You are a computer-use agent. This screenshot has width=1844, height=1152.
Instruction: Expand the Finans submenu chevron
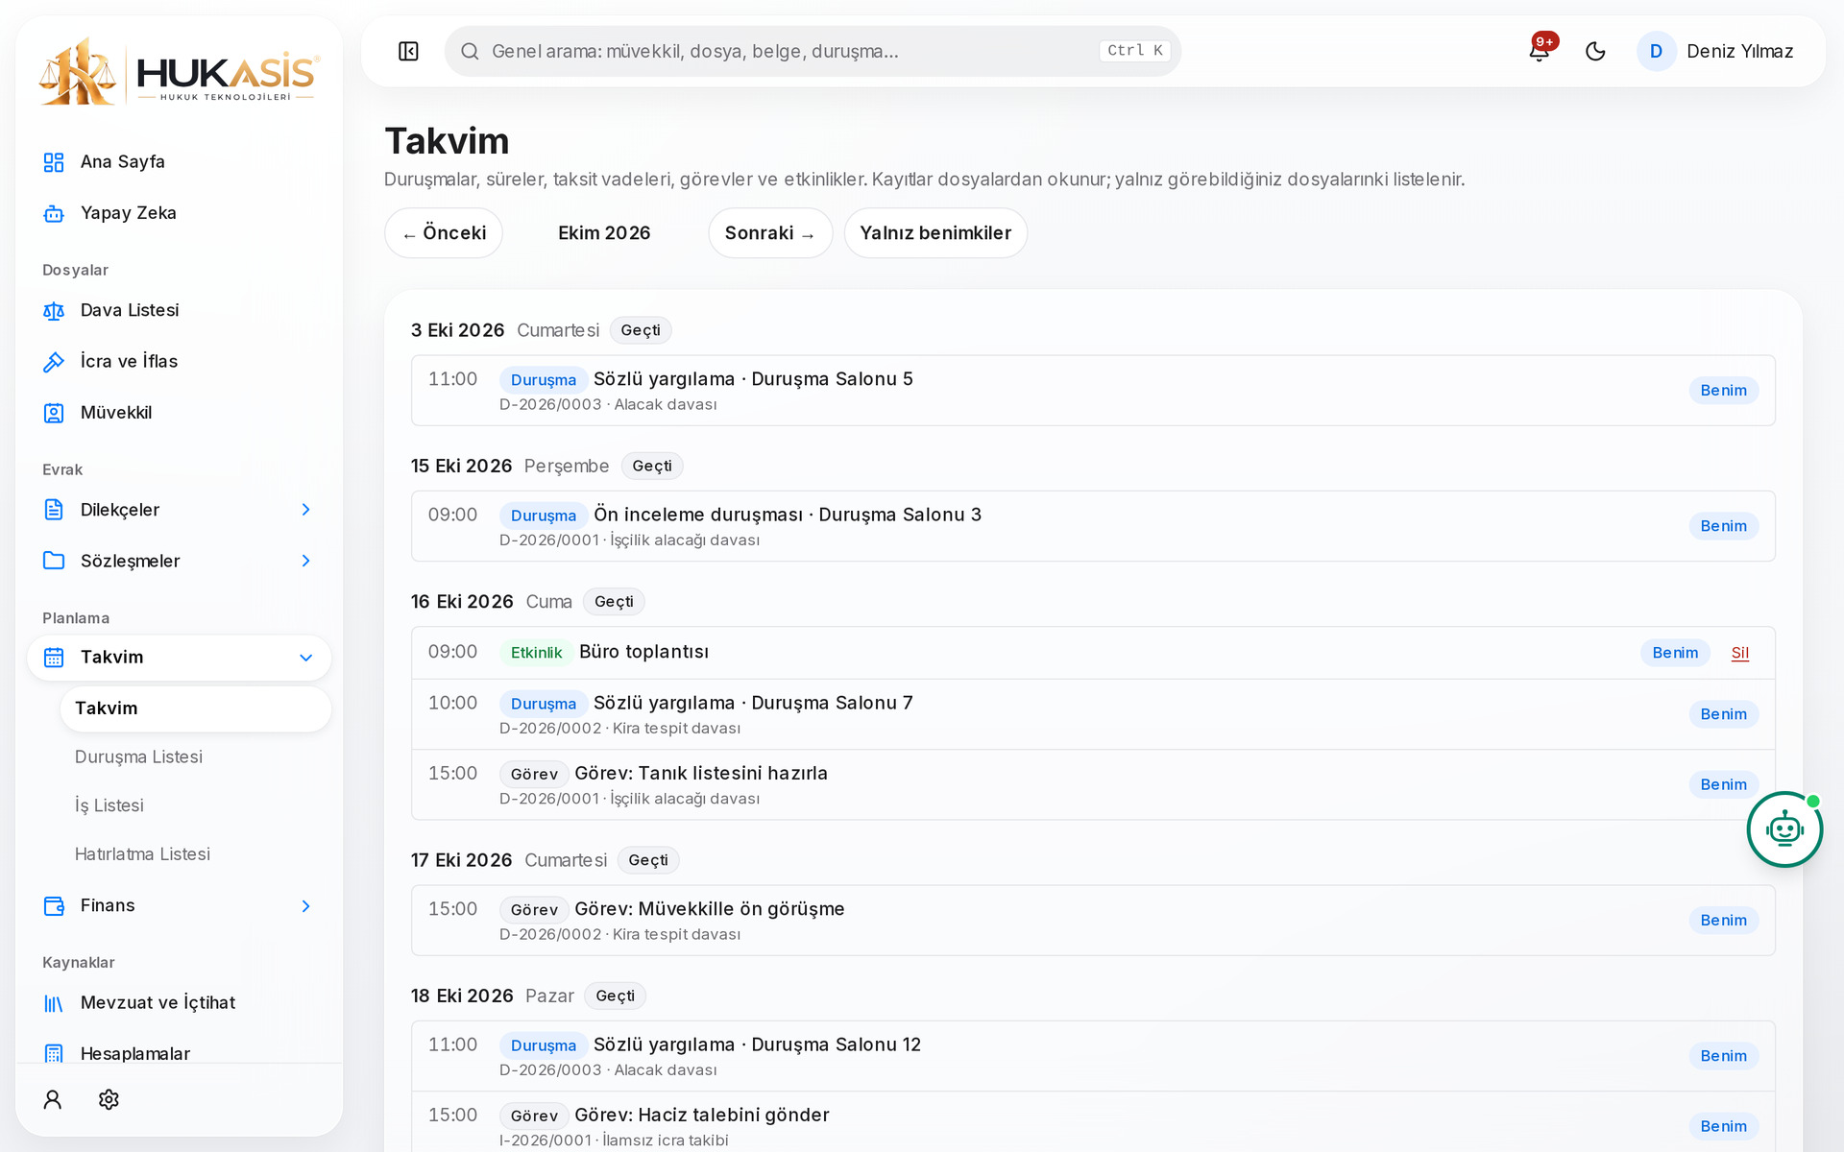(306, 906)
